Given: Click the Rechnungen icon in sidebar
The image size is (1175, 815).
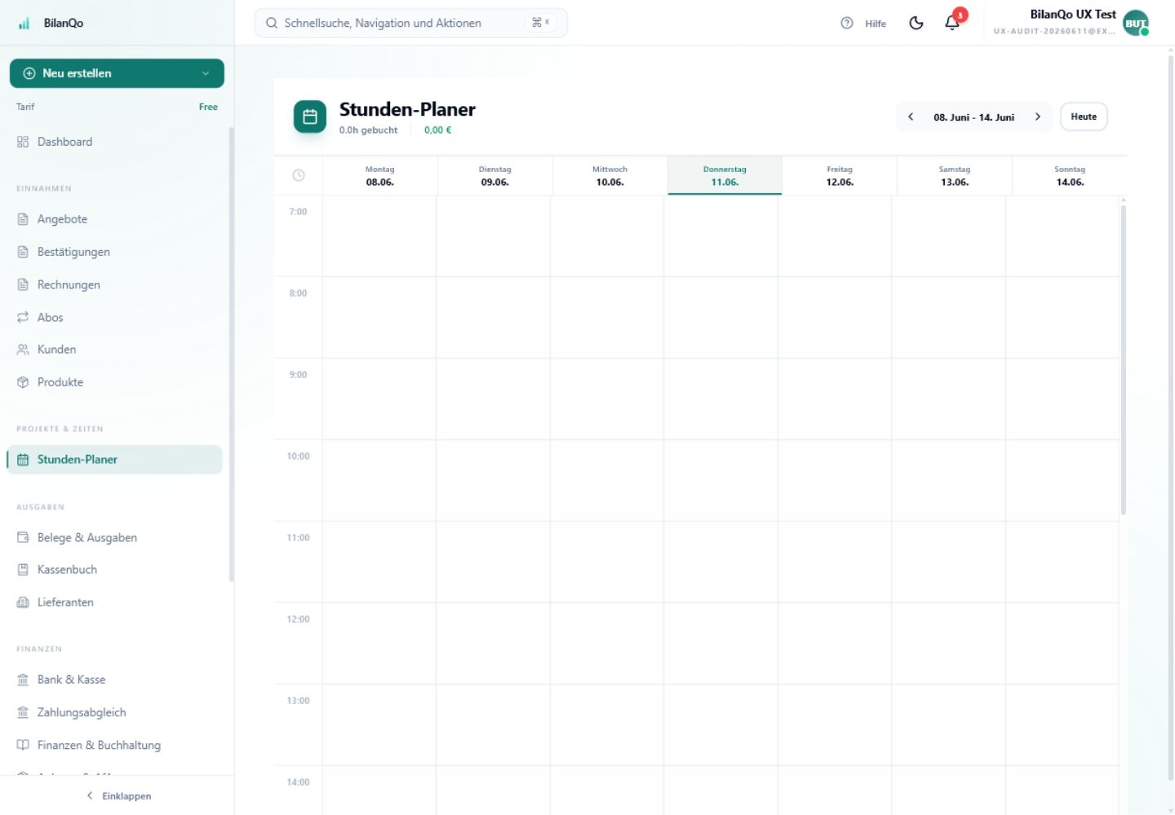Looking at the screenshot, I should [x=23, y=284].
